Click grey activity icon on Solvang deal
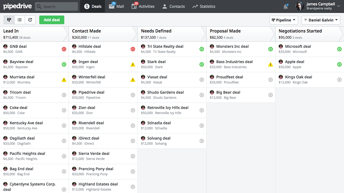 coord(202,141)
